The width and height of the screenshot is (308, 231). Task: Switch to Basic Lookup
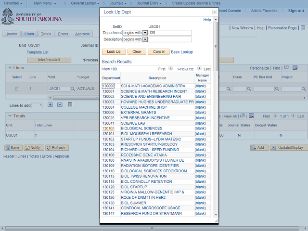[x=182, y=52]
